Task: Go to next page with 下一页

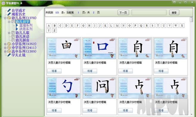Action: tap(123, 13)
